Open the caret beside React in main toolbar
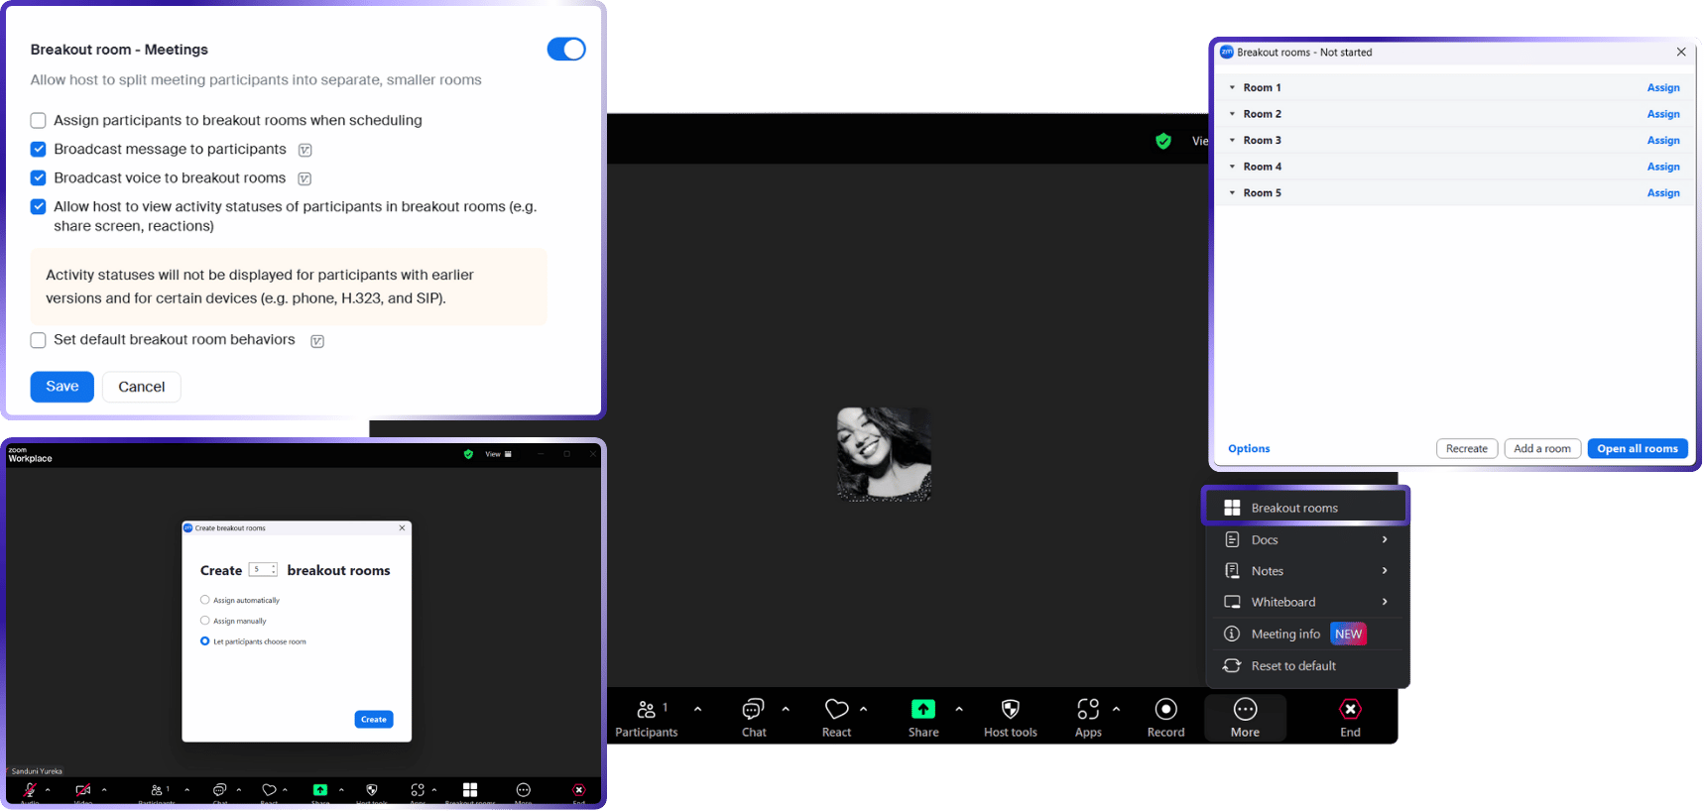Image resolution: width=1704 pixels, height=811 pixels. click(863, 709)
